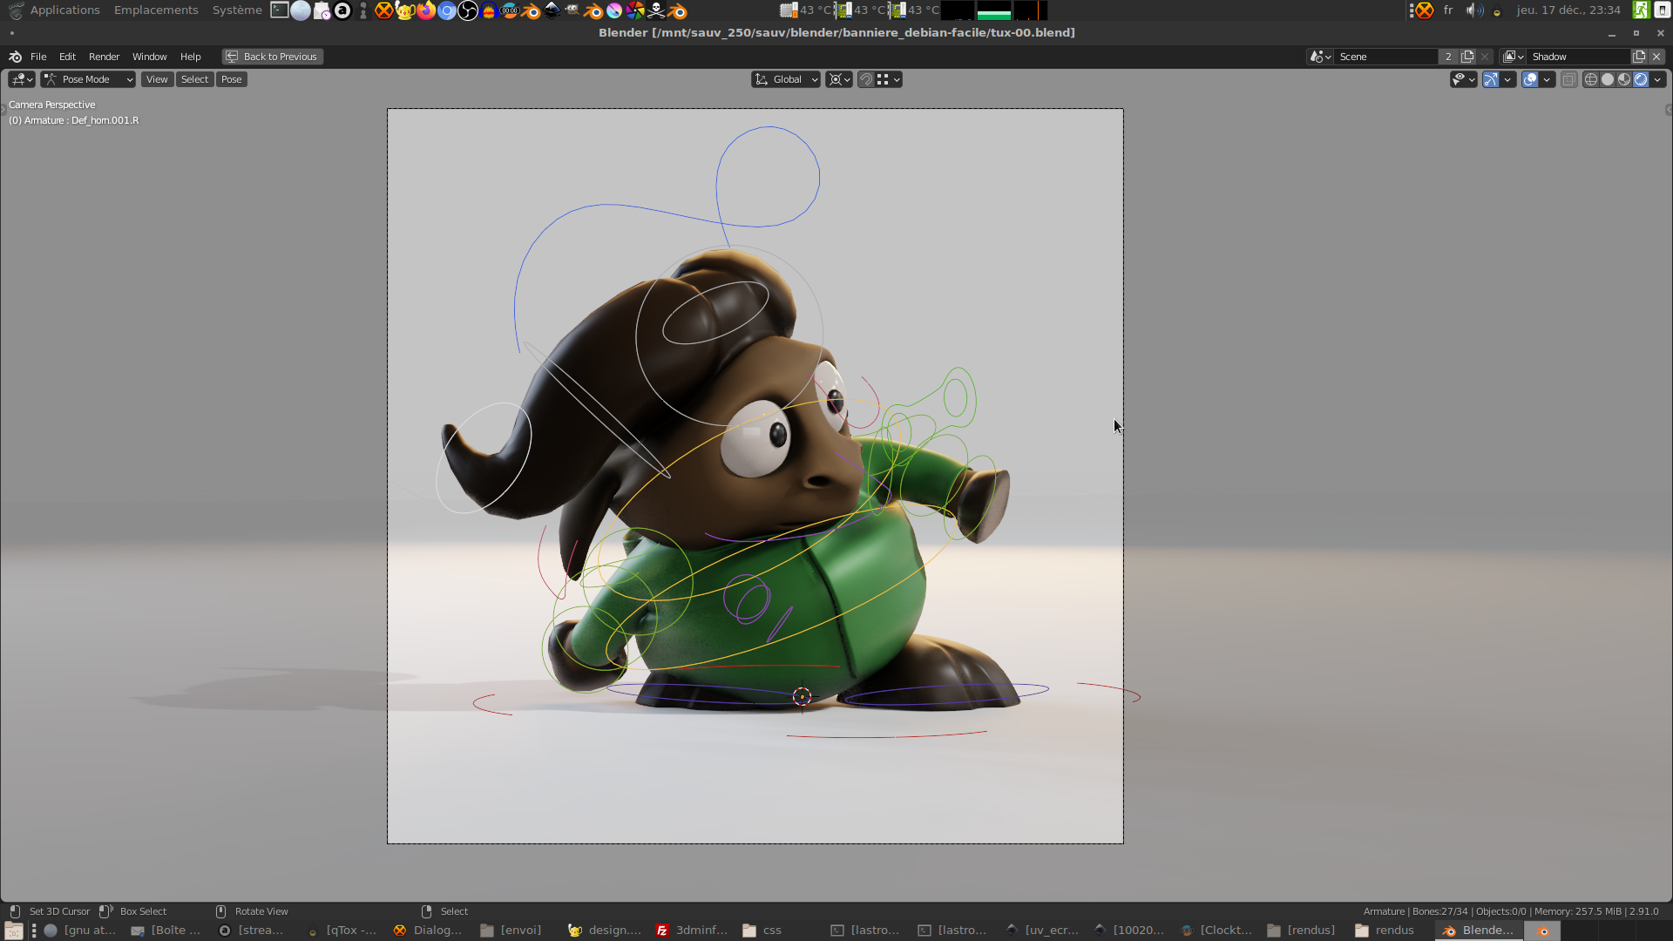The height and width of the screenshot is (941, 1673).
Task: Click the 3D cursor in the viewport
Action: (x=802, y=696)
